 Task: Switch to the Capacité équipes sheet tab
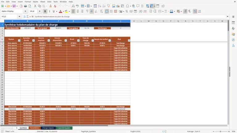(64, 128)
